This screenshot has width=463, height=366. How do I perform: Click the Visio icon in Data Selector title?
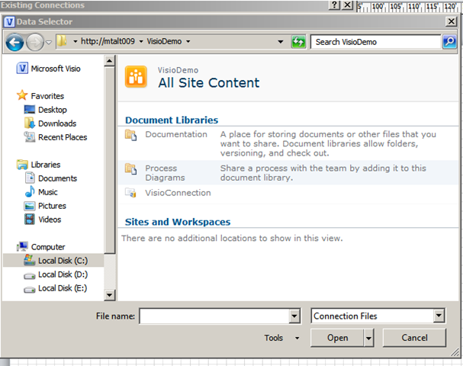pos(9,21)
